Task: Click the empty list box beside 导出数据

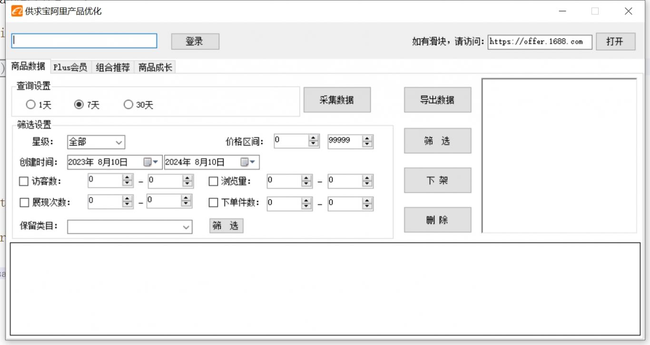Action: click(559, 155)
